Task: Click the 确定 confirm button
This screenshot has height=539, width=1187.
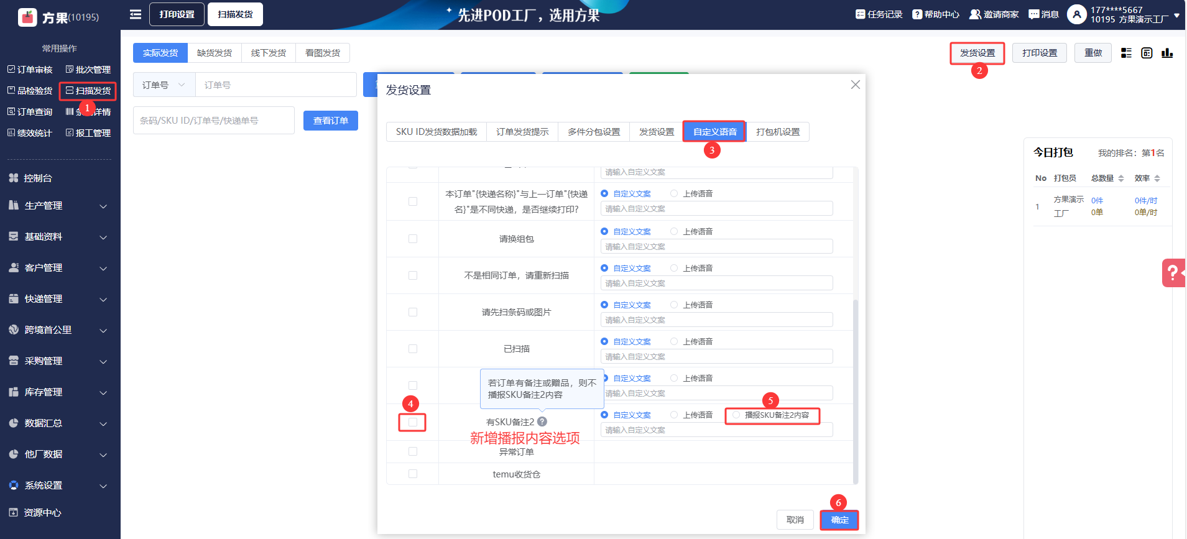Action: click(839, 520)
